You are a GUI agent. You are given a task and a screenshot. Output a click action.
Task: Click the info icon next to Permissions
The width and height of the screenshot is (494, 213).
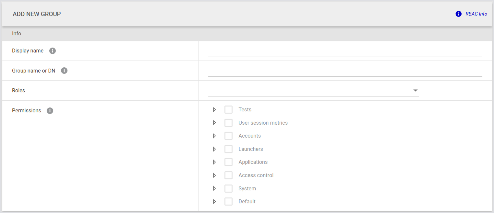click(x=50, y=111)
